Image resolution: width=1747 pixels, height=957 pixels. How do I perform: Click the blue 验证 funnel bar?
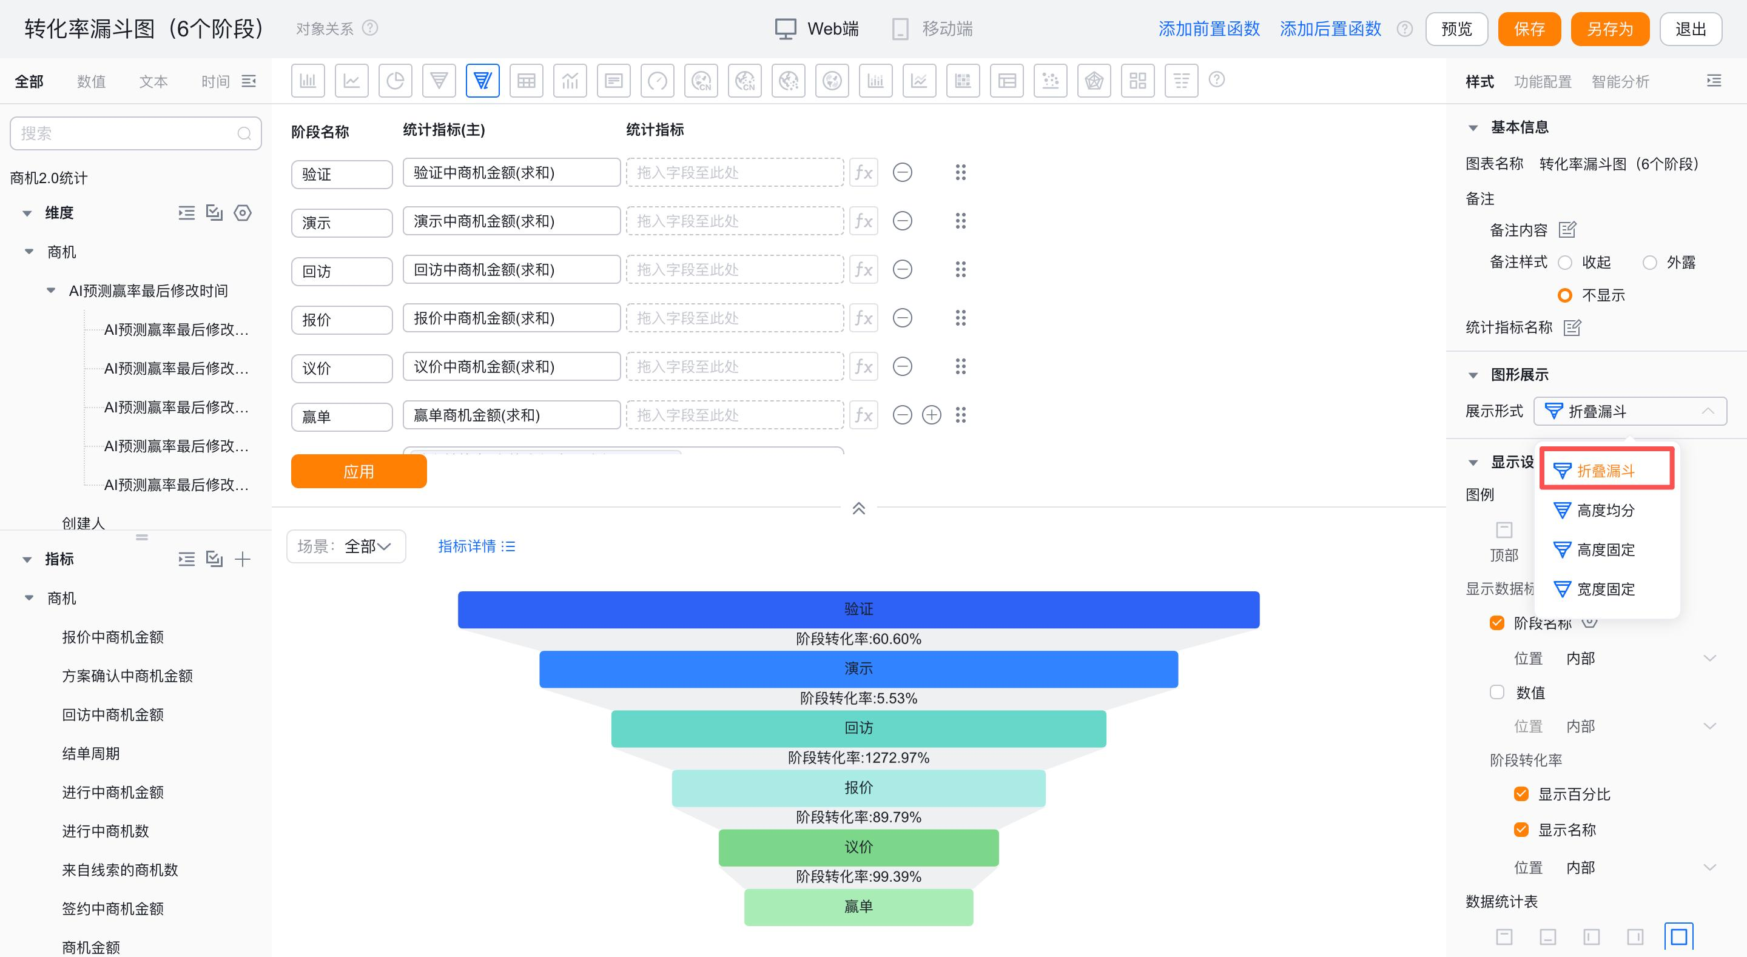858,609
